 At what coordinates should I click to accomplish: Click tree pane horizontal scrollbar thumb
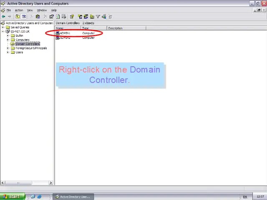(18, 183)
